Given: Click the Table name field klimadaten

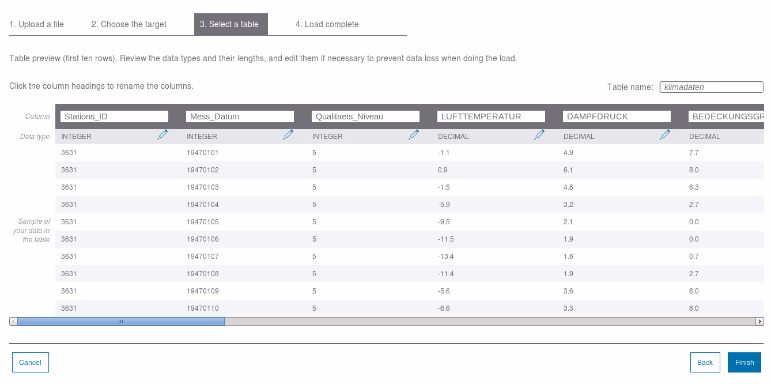Looking at the screenshot, I should (x=711, y=87).
